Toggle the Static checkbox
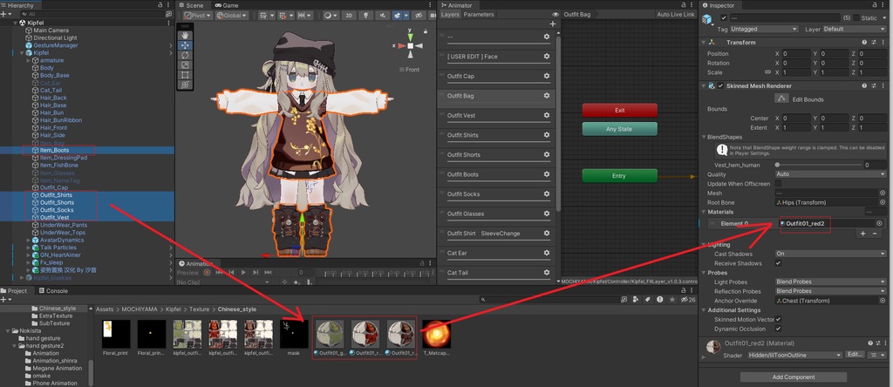Viewport: 893px width, 387px height. pos(856,17)
